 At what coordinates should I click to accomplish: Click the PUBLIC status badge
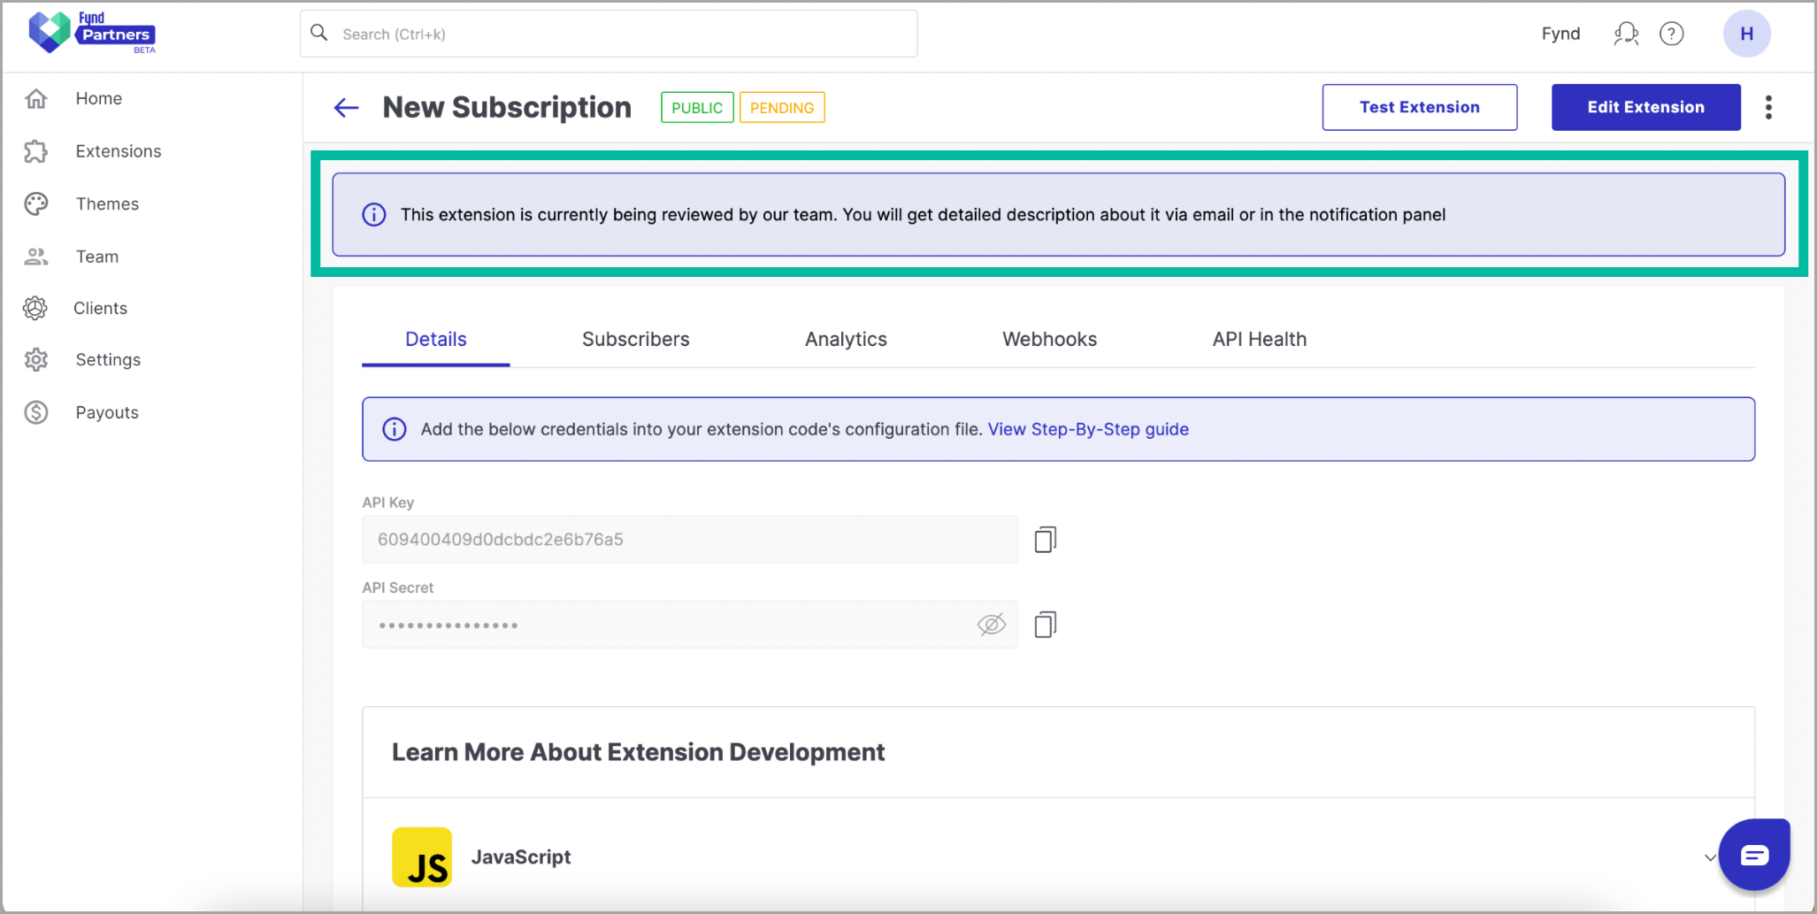pyautogui.click(x=697, y=108)
